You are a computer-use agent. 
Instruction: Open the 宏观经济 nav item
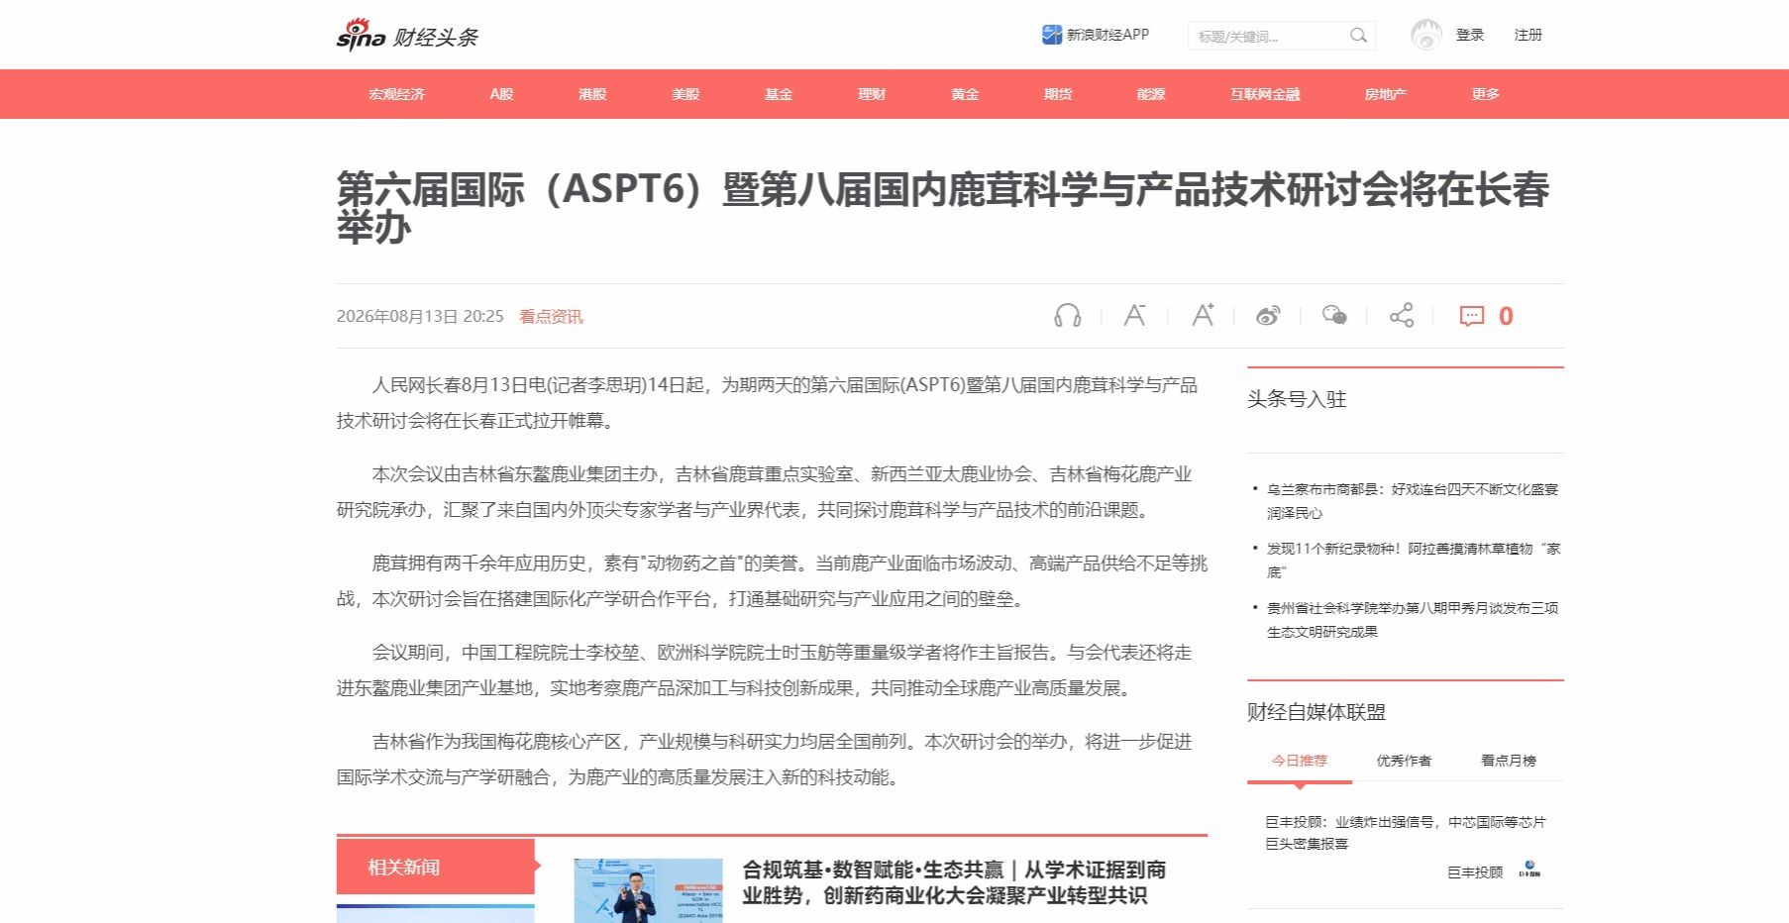point(396,94)
